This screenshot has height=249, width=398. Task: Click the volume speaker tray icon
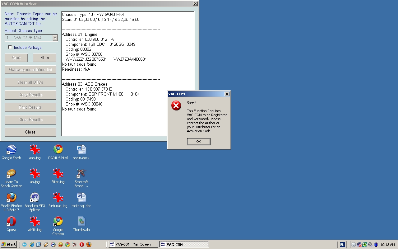pos(370,245)
